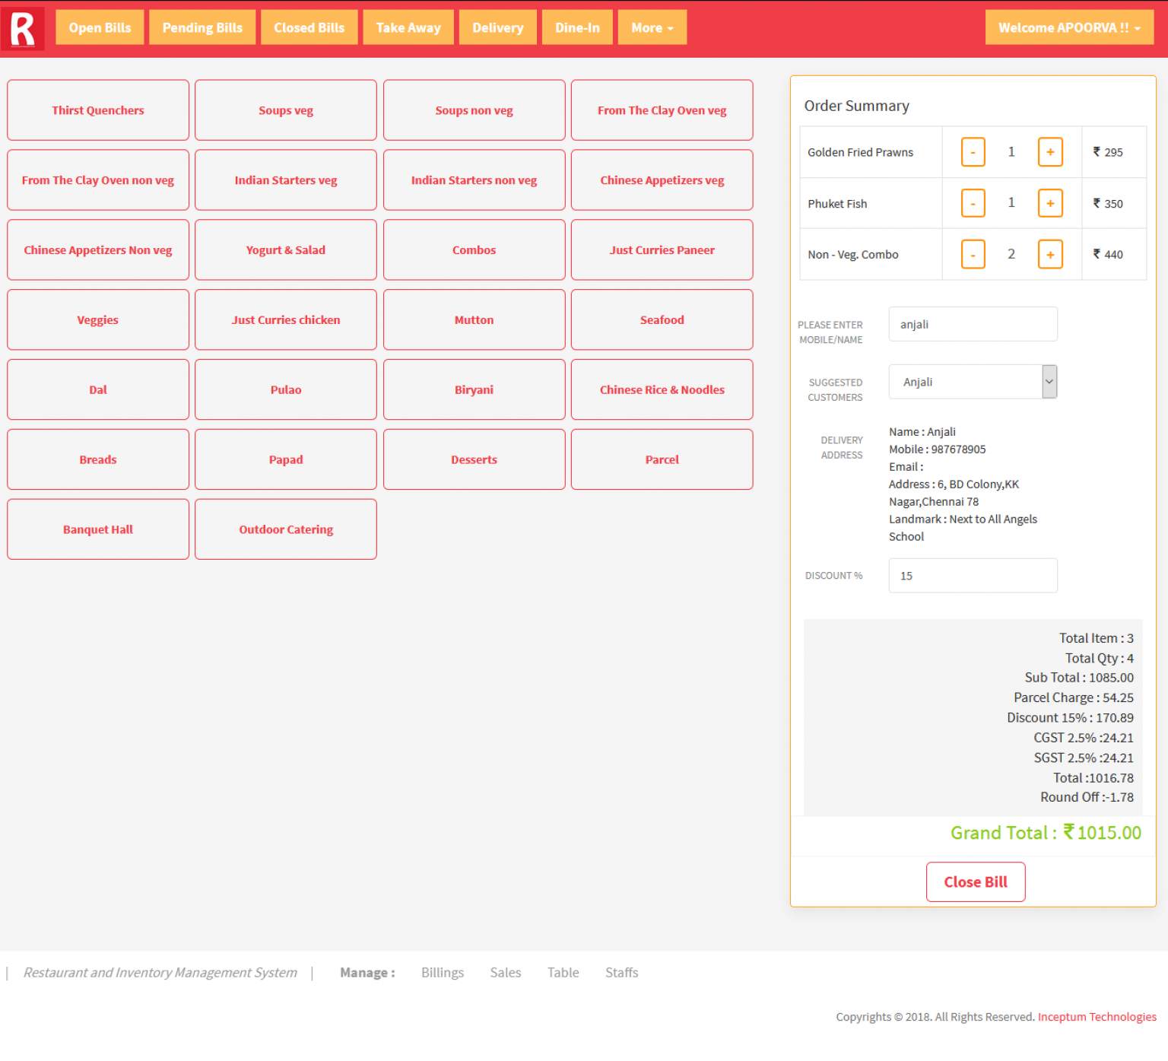
Task: Decrease Phuket Fish quantity
Action: point(973,203)
